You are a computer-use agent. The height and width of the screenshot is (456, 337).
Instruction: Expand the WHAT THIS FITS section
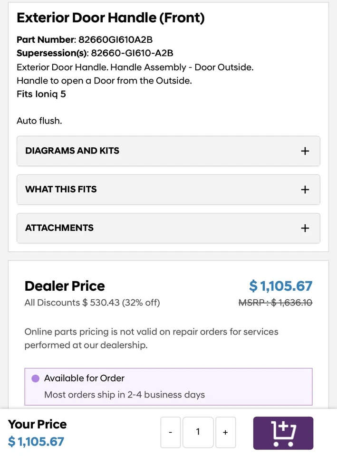(61, 190)
